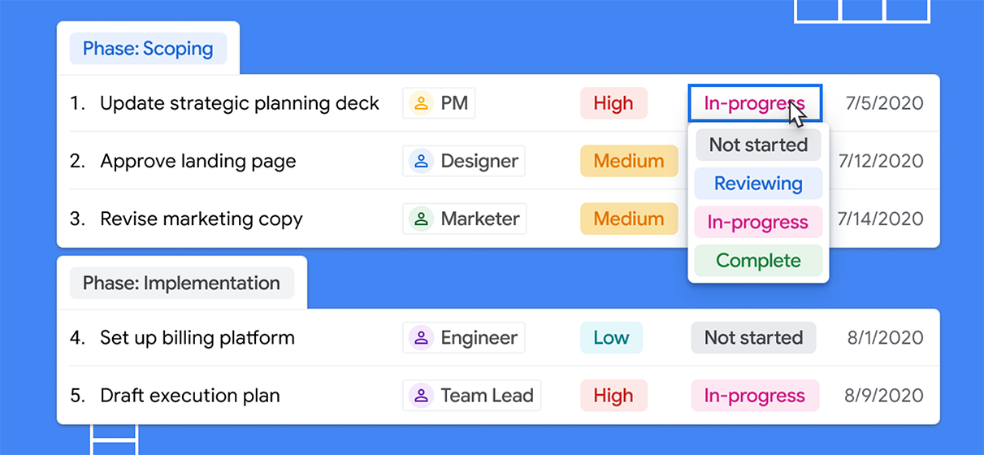The width and height of the screenshot is (984, 455).
Task: Click the Phase: Implementation tab label
Action: [181, 284]
